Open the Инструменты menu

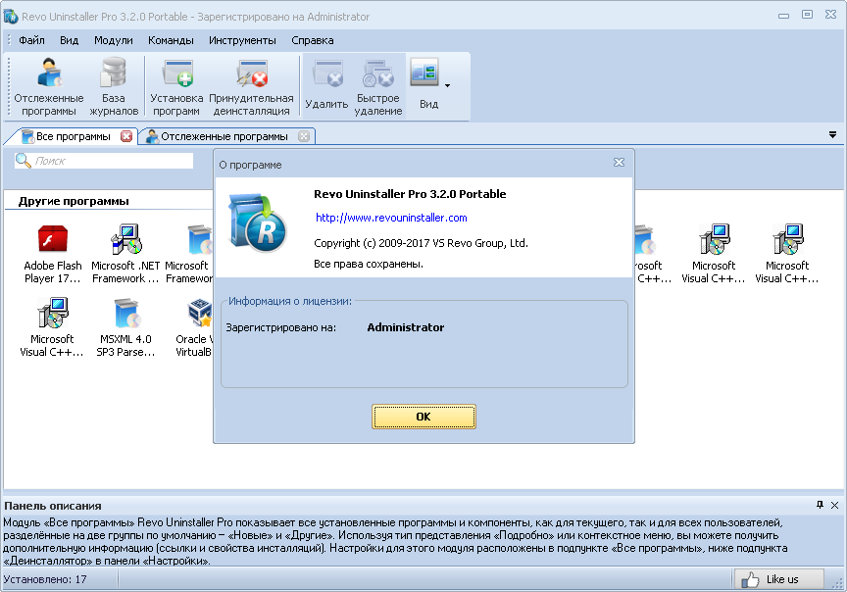point(242,40)
